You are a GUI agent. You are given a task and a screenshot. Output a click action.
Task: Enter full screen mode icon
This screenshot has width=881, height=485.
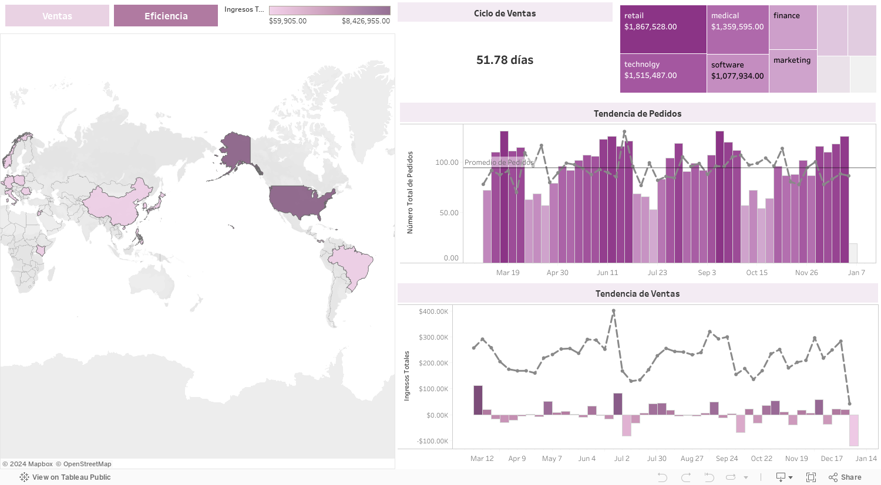(811, 477)
